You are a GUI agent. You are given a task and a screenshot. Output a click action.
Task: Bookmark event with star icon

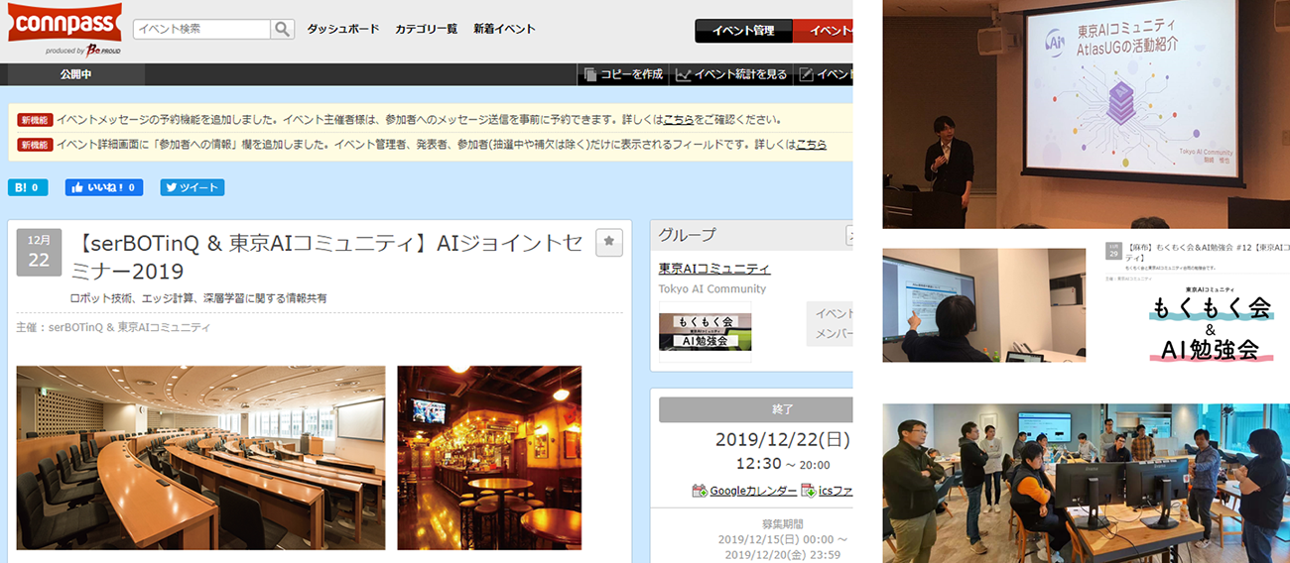pos(609,242)
